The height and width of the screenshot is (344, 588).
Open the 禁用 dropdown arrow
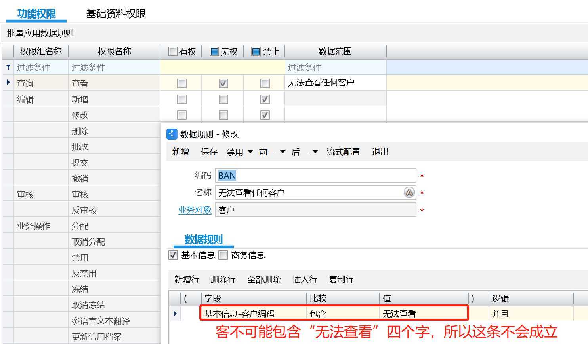250,152
